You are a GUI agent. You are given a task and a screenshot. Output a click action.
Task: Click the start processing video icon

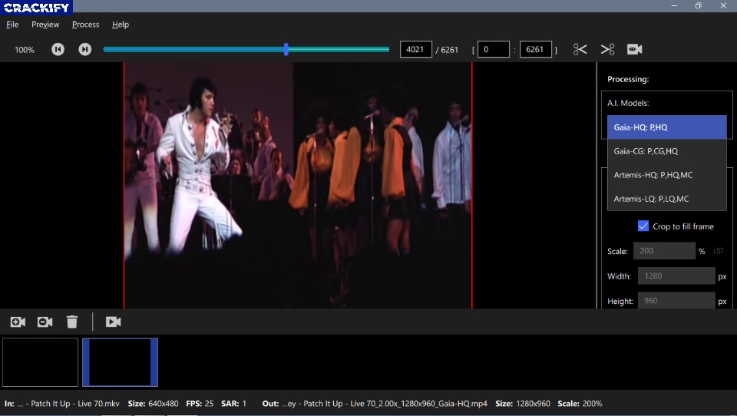point(114,322)
